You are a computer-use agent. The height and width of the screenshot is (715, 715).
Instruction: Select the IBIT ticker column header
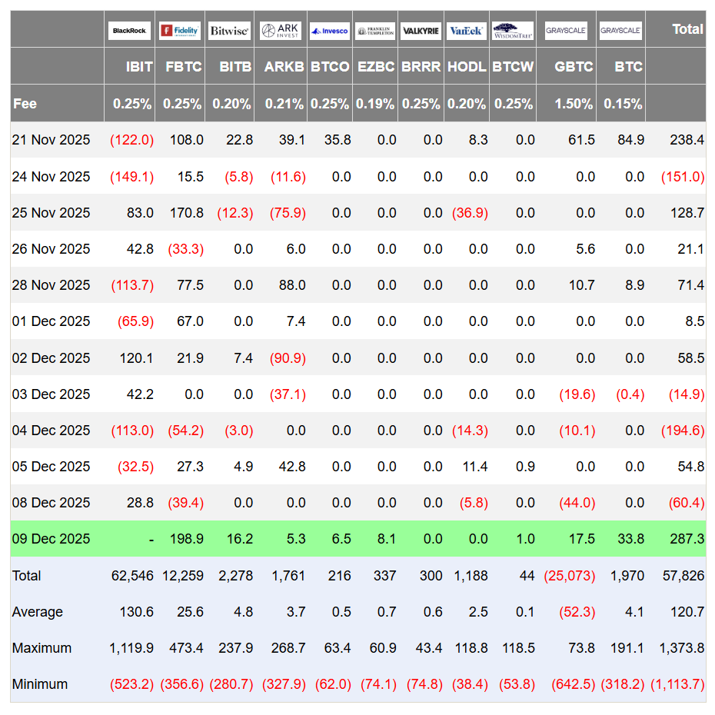click(139, 67)
